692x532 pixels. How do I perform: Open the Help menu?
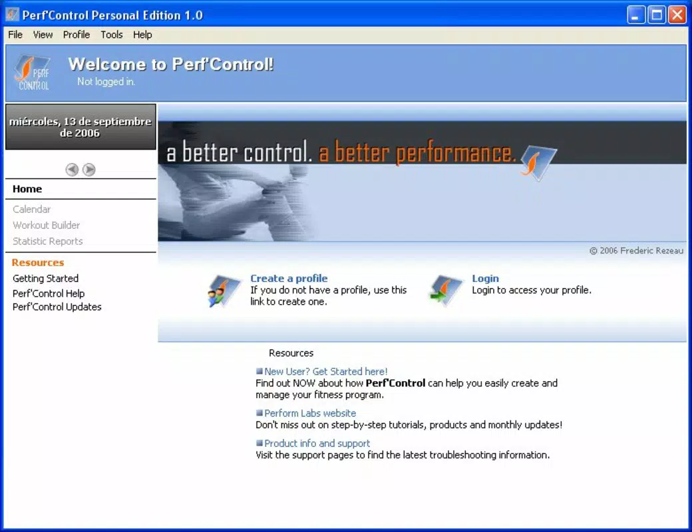click(142, 35)
